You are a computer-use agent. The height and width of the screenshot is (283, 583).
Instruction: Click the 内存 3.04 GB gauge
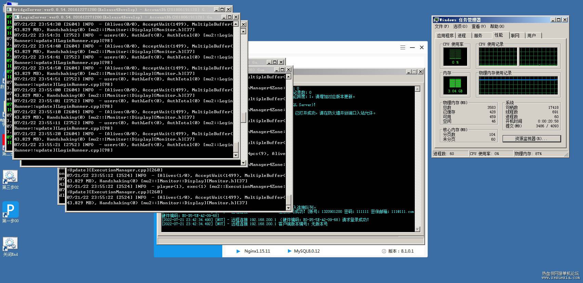[x=455, y=85]
